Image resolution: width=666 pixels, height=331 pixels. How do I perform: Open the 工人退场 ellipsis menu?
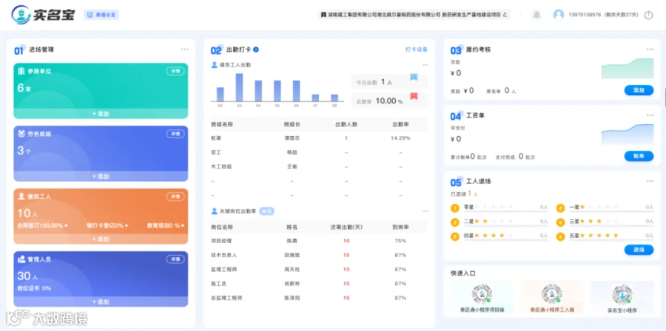point(650,182)
